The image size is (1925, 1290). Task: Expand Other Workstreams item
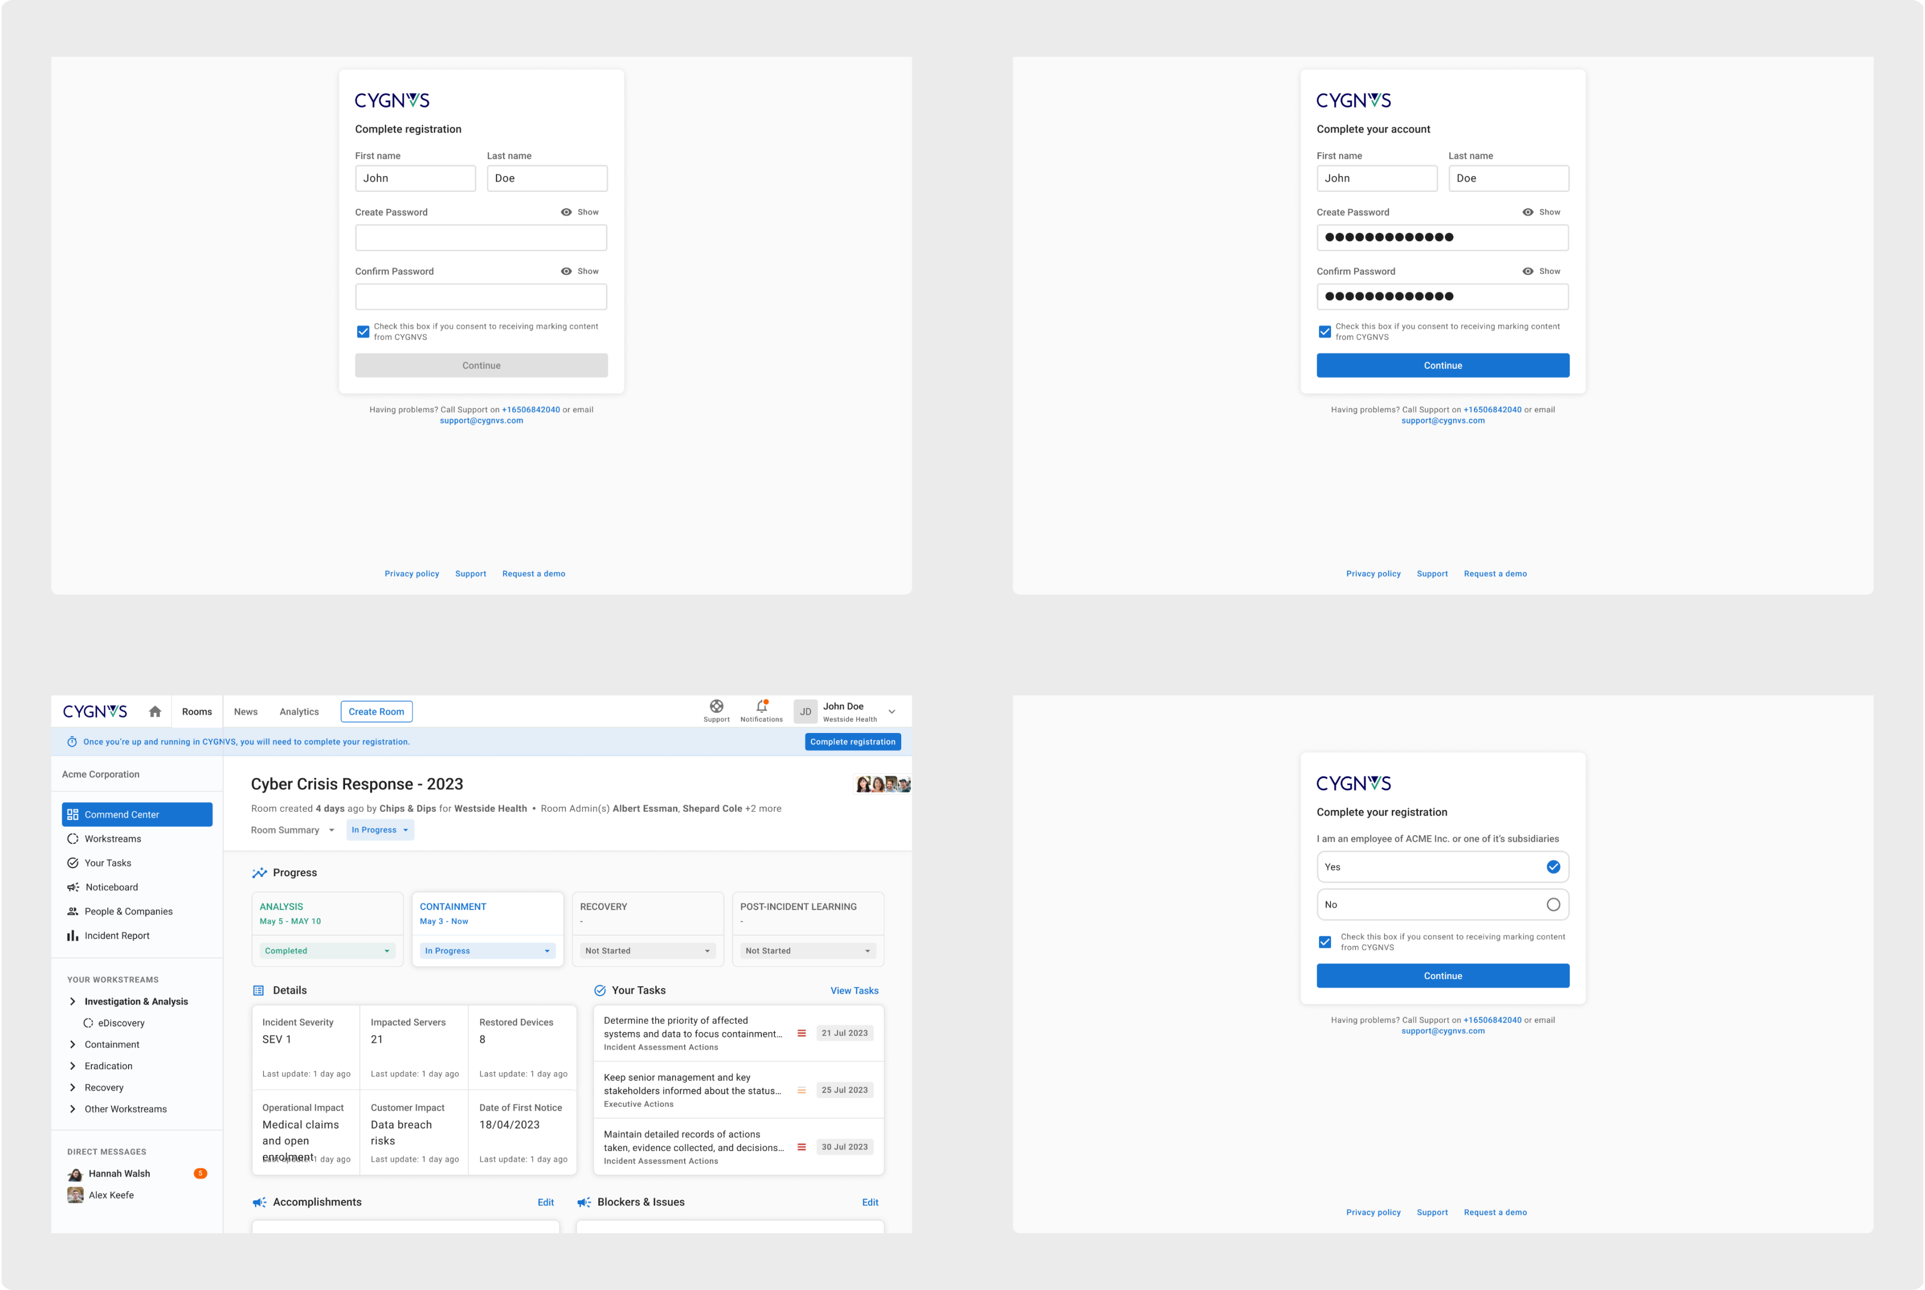72,1109
